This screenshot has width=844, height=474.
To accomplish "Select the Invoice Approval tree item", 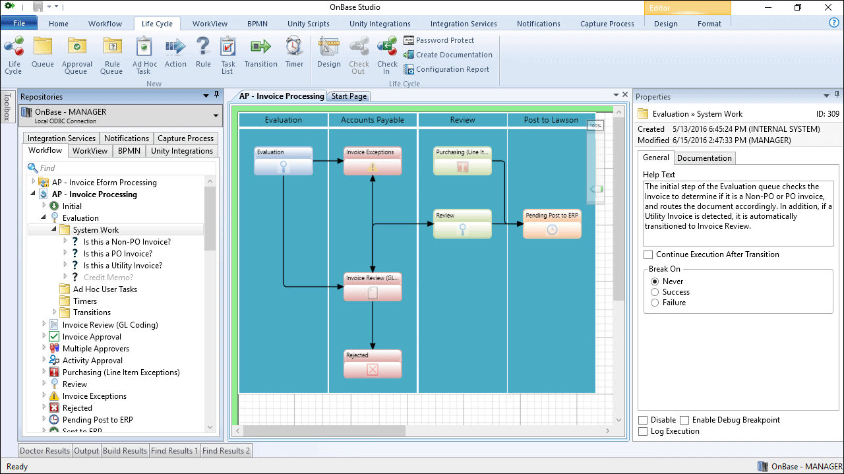I will pos(92,336).
